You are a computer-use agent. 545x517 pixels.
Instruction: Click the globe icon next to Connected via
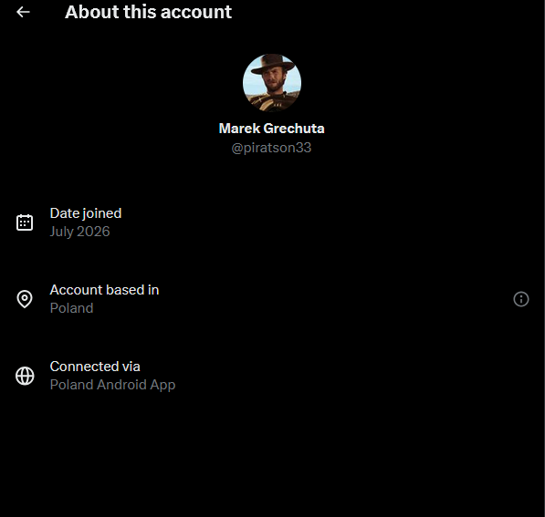click(x=25, y=376)
